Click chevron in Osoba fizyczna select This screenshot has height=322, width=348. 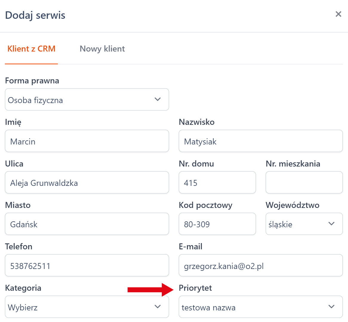tap(158, 99)
